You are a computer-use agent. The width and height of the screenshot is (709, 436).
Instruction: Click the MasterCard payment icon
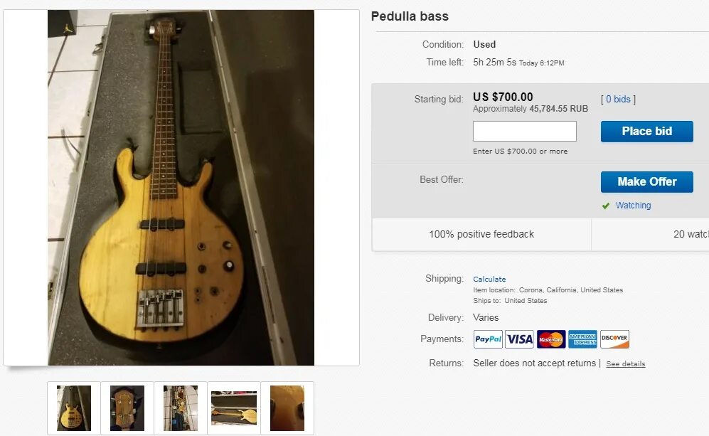coord(551,339)
